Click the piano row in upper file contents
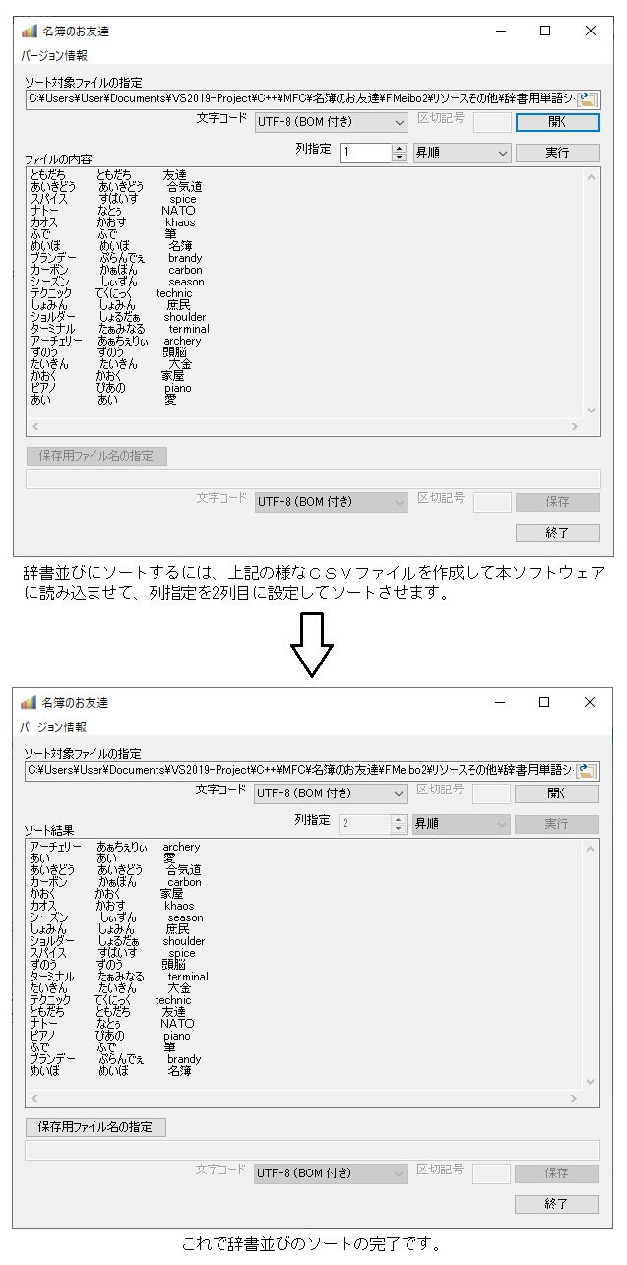Screen dimensions: 627x1265 tap(110, 388)
